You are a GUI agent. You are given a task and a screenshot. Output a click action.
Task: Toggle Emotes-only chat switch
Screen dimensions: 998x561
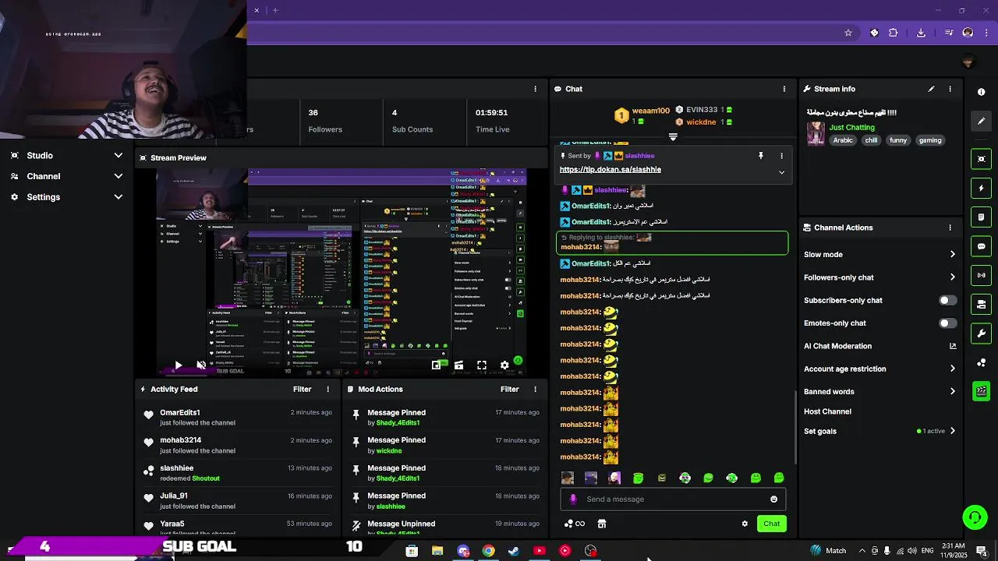click(x=947, y=323)
